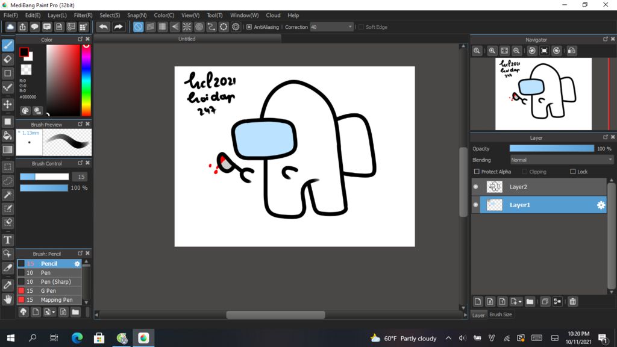617x347 pixels.
Task: Click the cloud save toolbar icon
Action: pyautogui.click(x=10, y=27)
